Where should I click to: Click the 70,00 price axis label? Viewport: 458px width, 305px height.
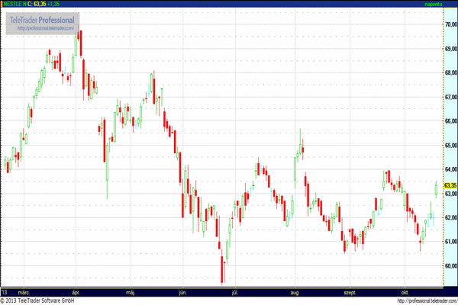(450, 24)
